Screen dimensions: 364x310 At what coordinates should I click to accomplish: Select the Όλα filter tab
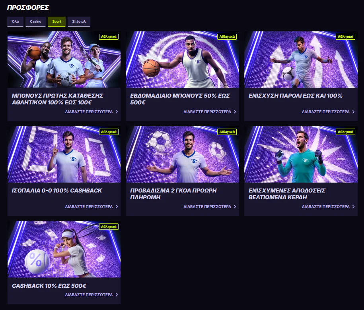(x=16, y=21)
